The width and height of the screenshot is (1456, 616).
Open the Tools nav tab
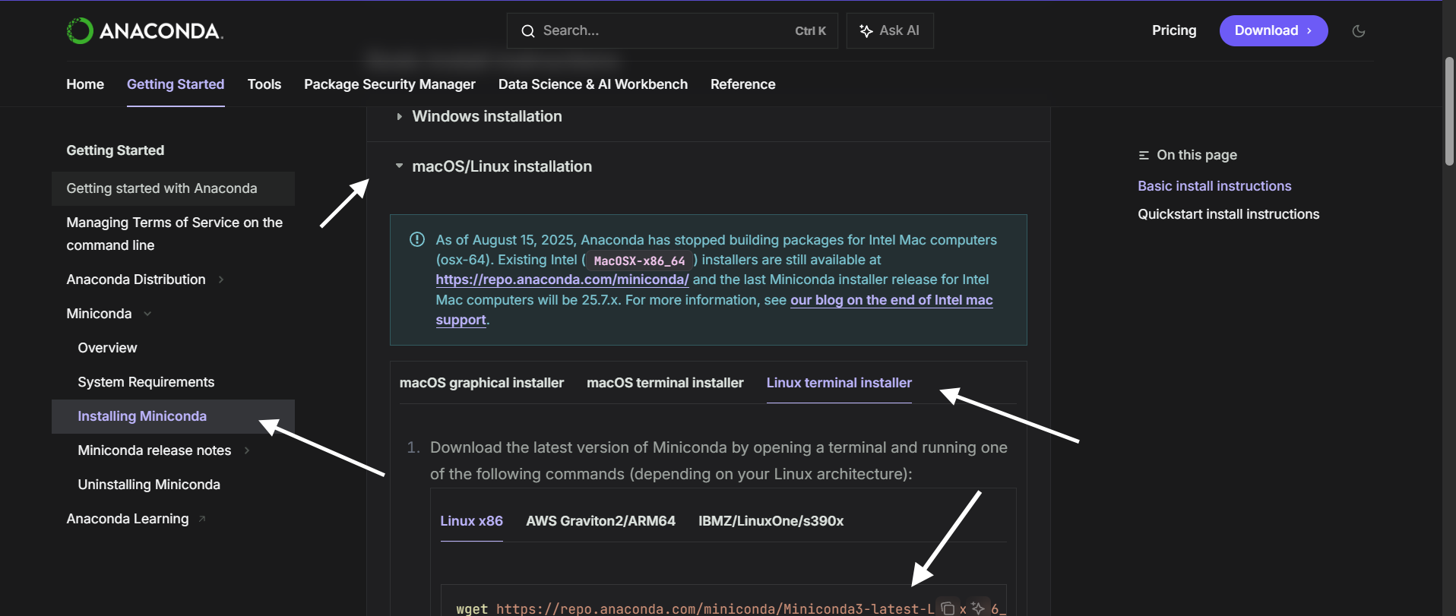point(264,84)
